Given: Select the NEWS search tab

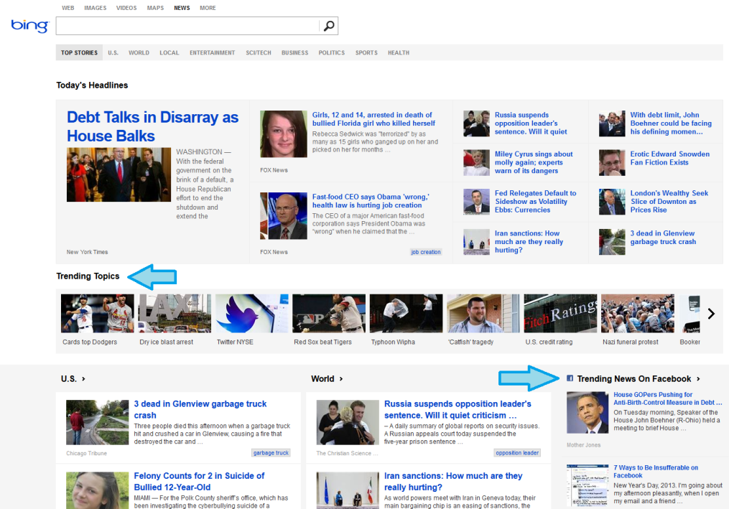Looking at the screenshot, I should pyautogui.click(x=182, y=8).
